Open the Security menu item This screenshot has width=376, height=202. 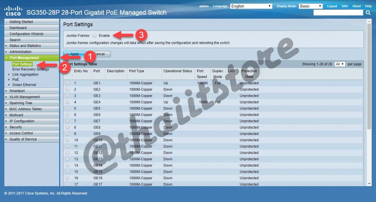click(x=32, y=127)
